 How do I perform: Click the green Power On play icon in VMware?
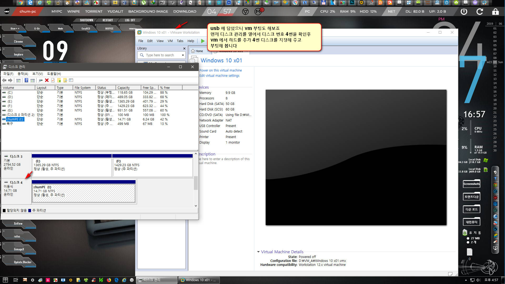(x=203, y=41)
